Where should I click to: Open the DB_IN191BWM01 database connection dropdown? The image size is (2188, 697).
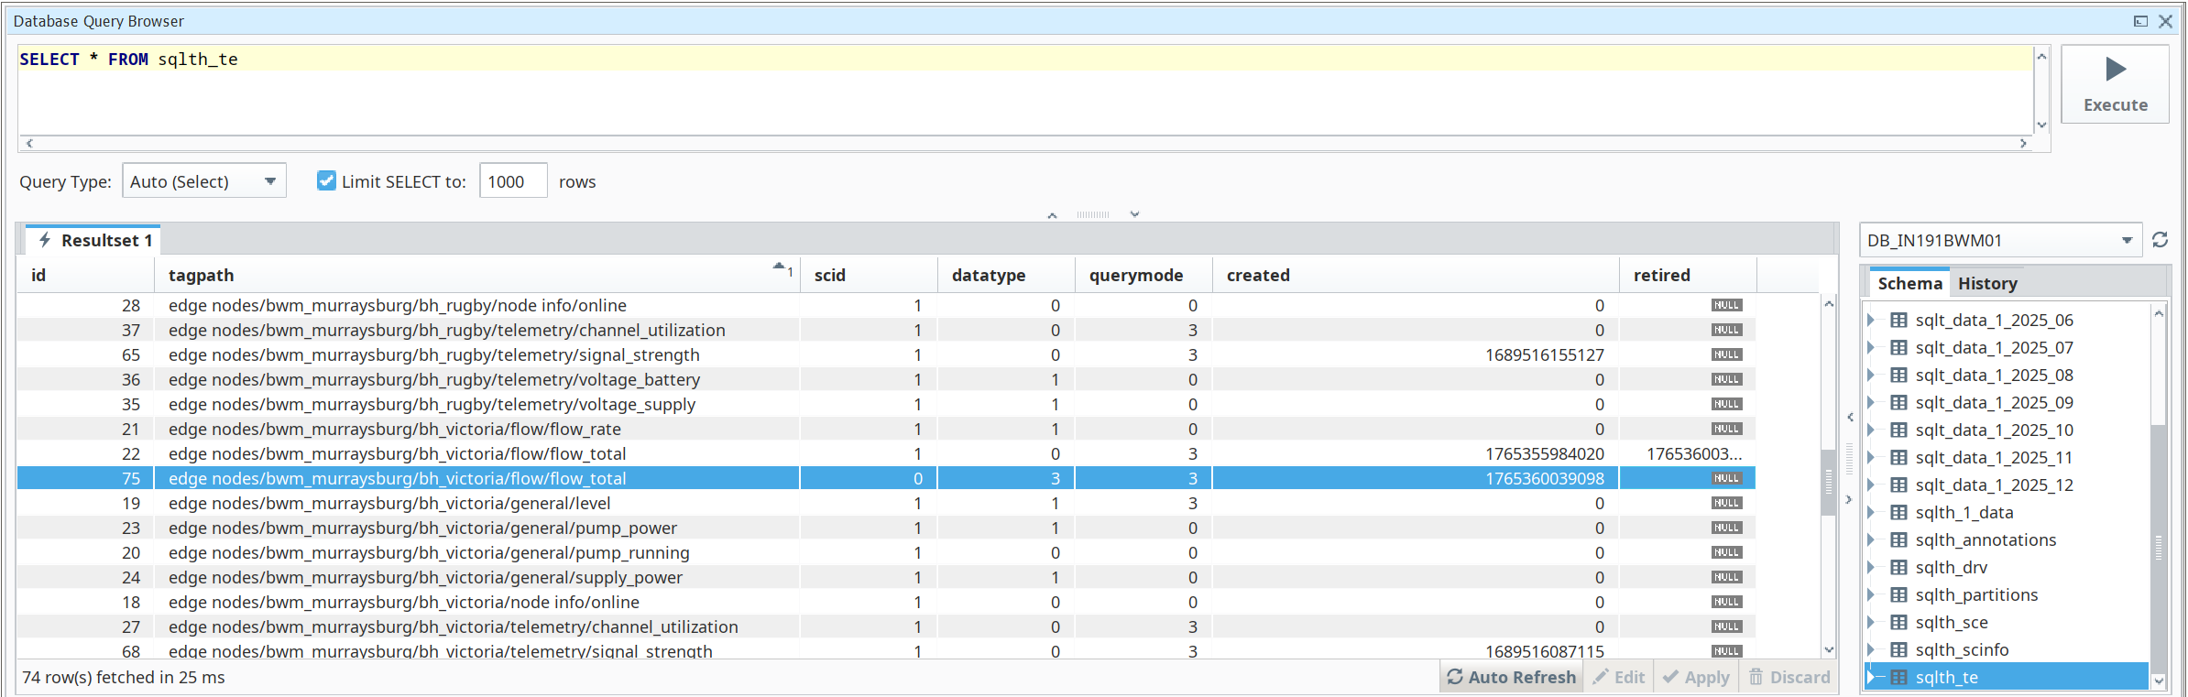pos(2000,240)
